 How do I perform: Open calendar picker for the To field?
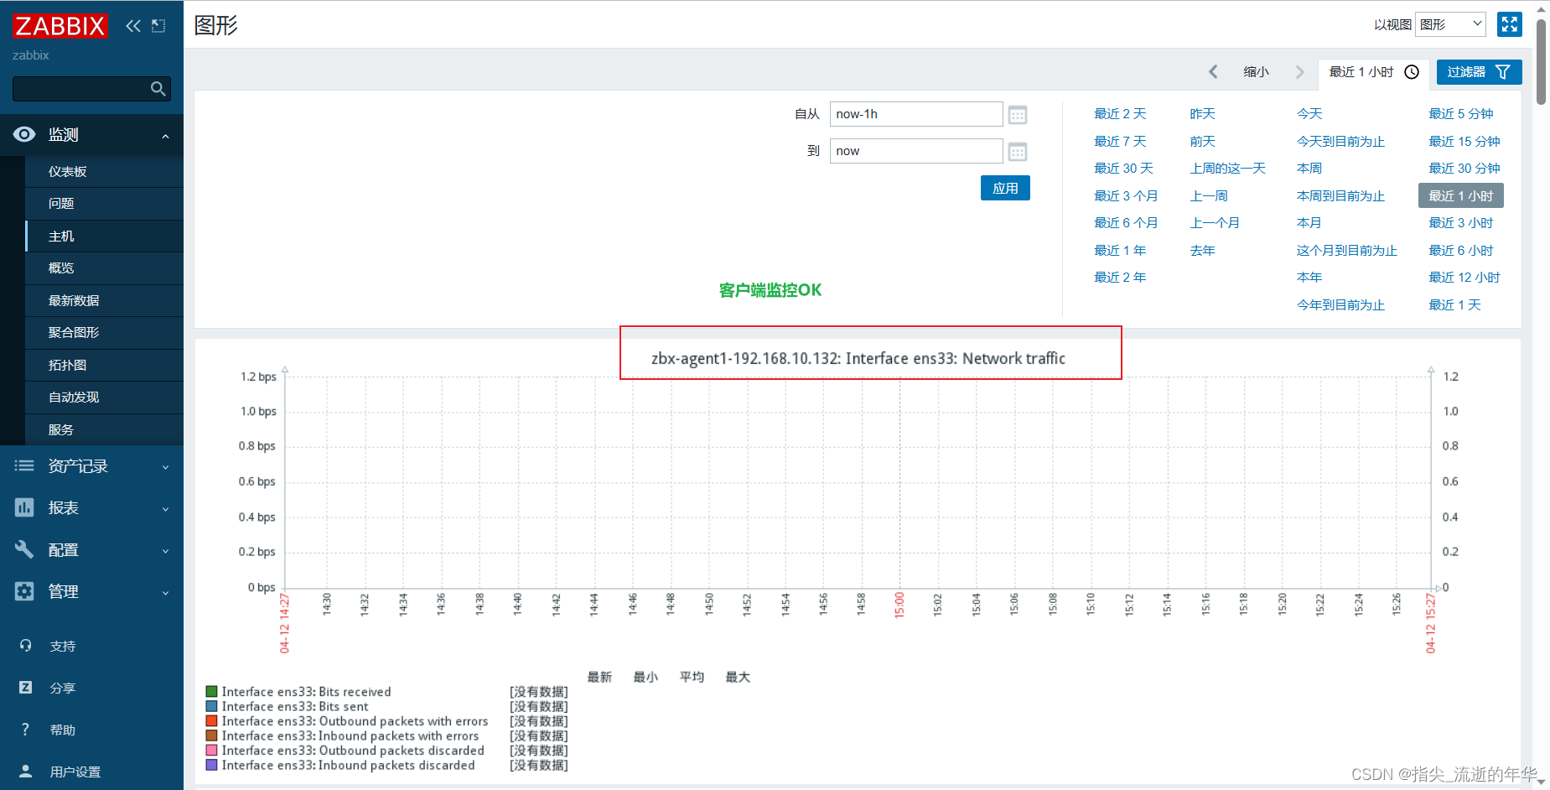coord(1018,152)
